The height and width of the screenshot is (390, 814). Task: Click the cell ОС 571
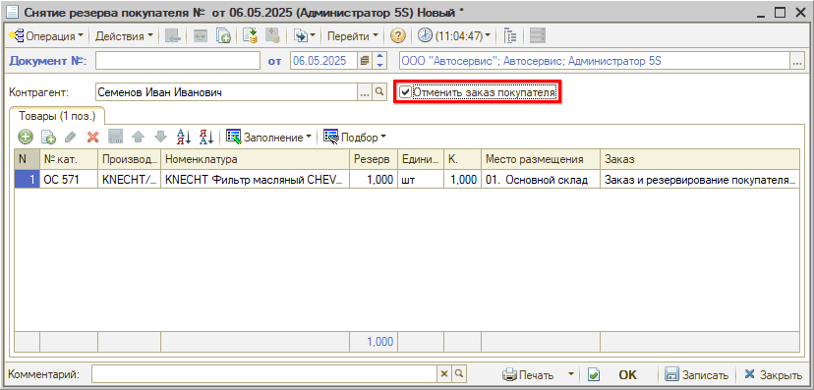point(69,180)
